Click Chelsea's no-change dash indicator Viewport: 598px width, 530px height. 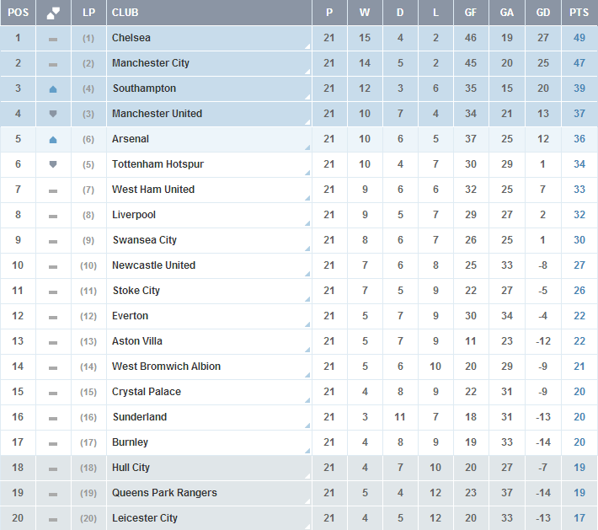pyautogui.click(x=53, y=39)
